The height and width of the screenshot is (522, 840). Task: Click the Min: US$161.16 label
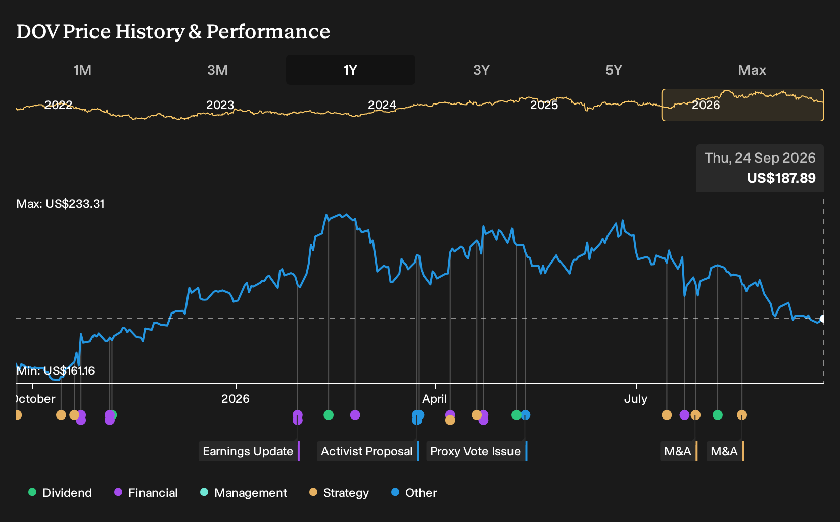click(x=56, y=371)
